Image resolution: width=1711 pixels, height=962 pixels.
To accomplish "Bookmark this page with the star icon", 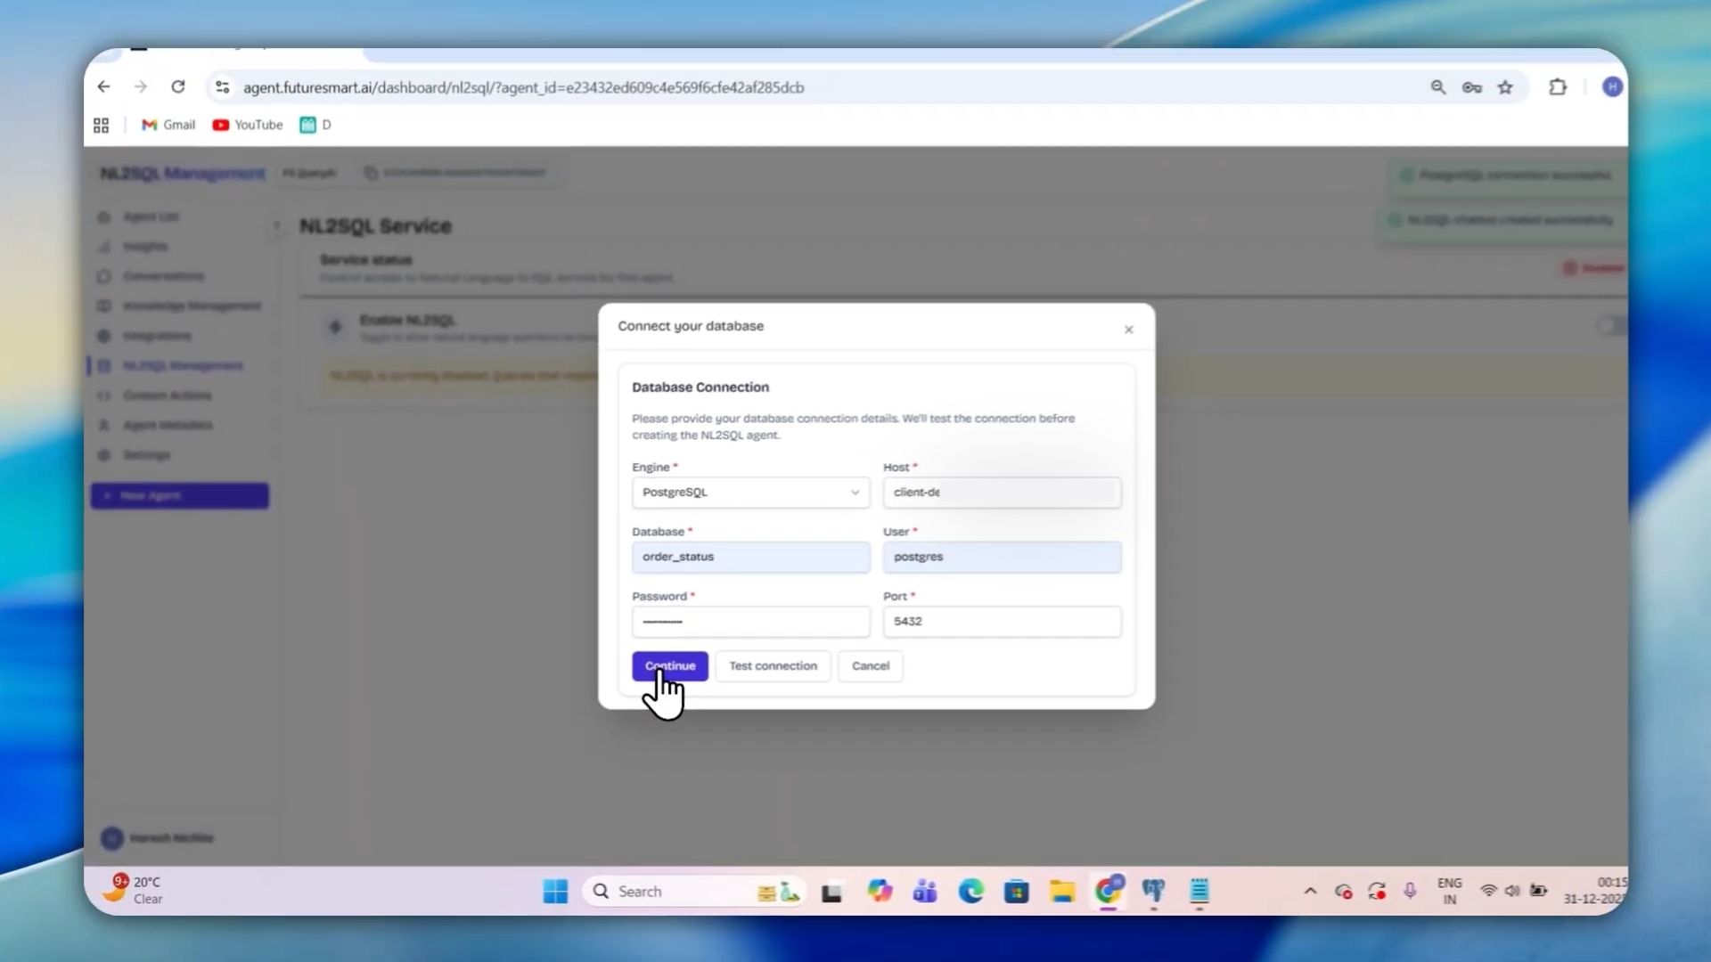I will [x=1505, y=87].
